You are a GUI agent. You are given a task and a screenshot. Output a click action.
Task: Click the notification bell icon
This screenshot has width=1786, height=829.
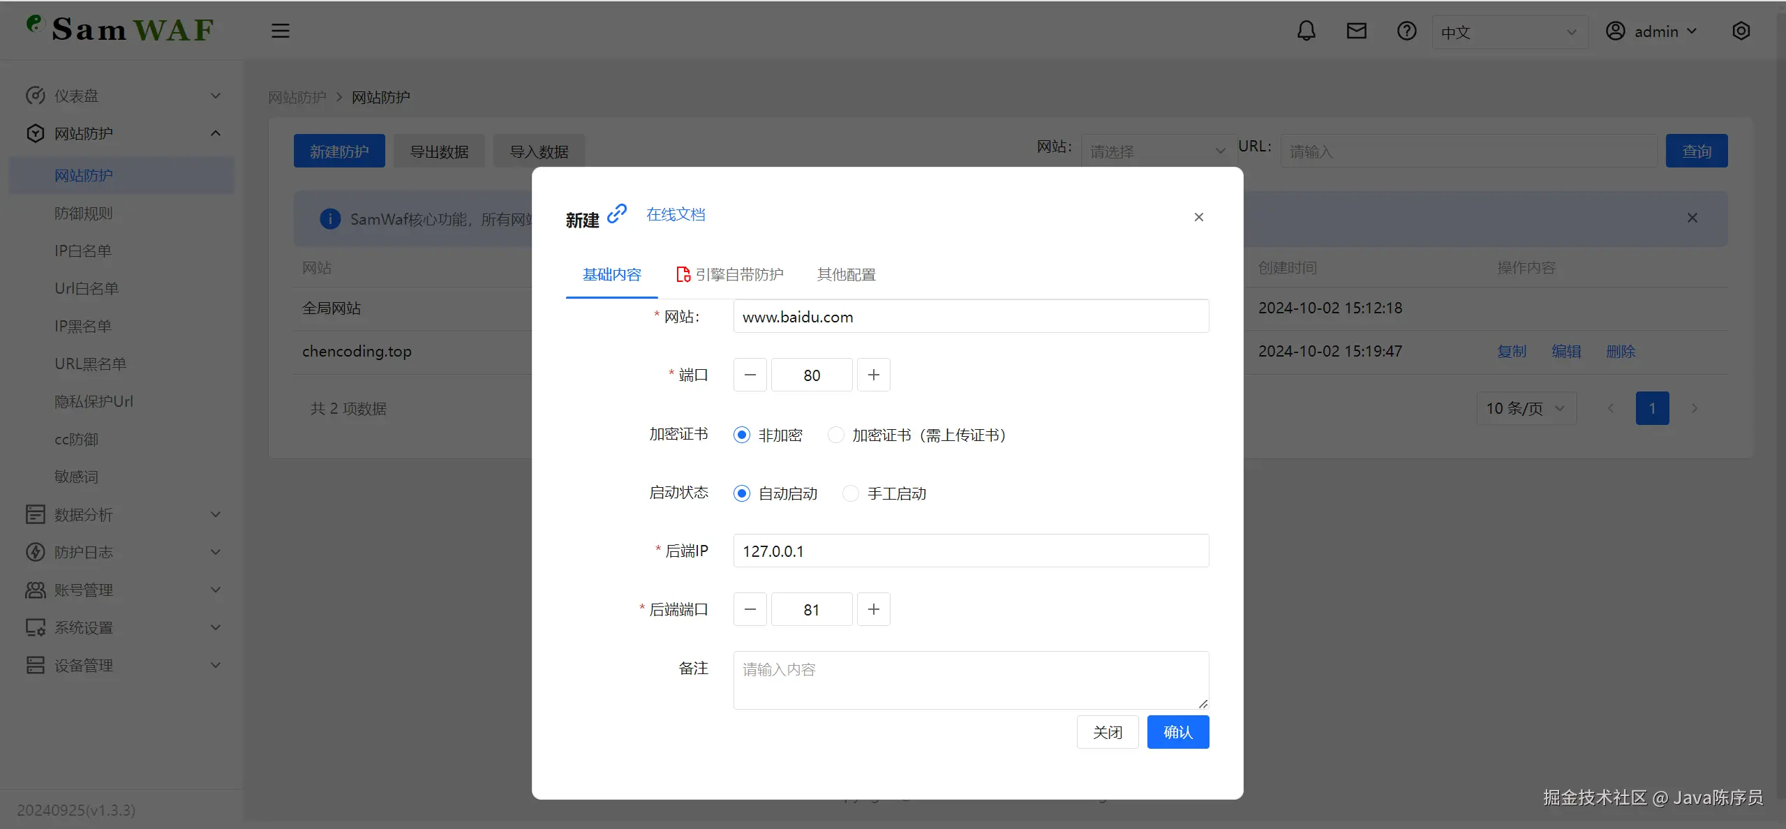(x=1306, y=31)
